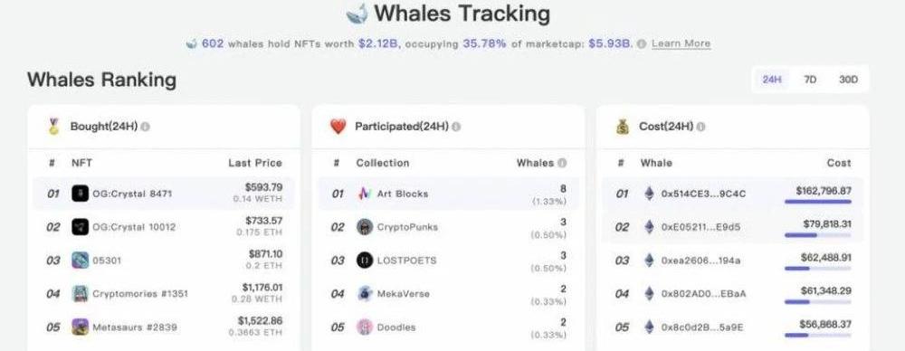This screenshot has width=905, height=351.
Task: Click the info icon beside Whales column header
Action: 562,164
